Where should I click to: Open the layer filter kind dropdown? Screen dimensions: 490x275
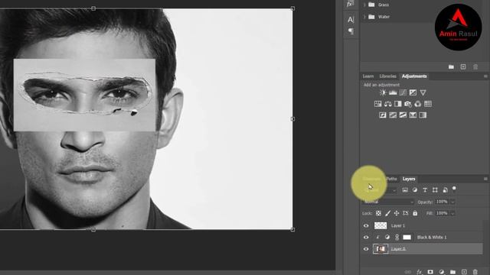(380, 190)
